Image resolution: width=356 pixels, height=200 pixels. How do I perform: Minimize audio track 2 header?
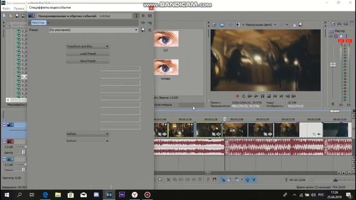[4, 142]
